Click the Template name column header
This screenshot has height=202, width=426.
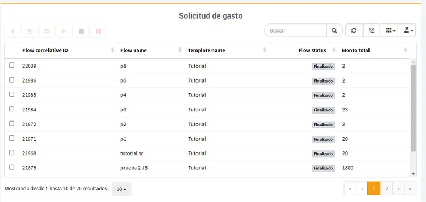(206, 50)
